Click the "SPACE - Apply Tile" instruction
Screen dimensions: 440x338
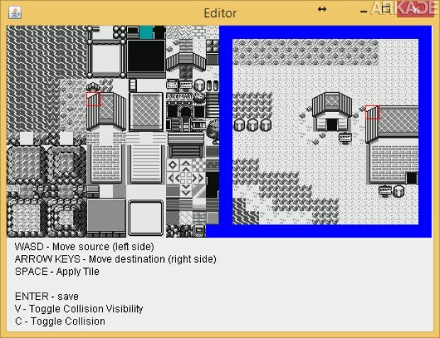57,271
